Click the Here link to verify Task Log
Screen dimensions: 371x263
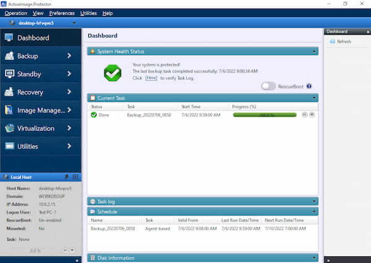pyautogui.click(x=151, y=78)
